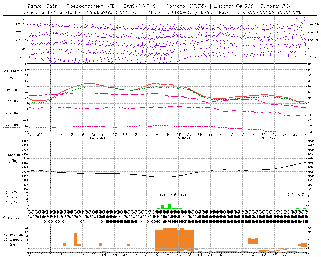Click the Ветер panel label
The image size is (321, 257).
click(23, 19)
